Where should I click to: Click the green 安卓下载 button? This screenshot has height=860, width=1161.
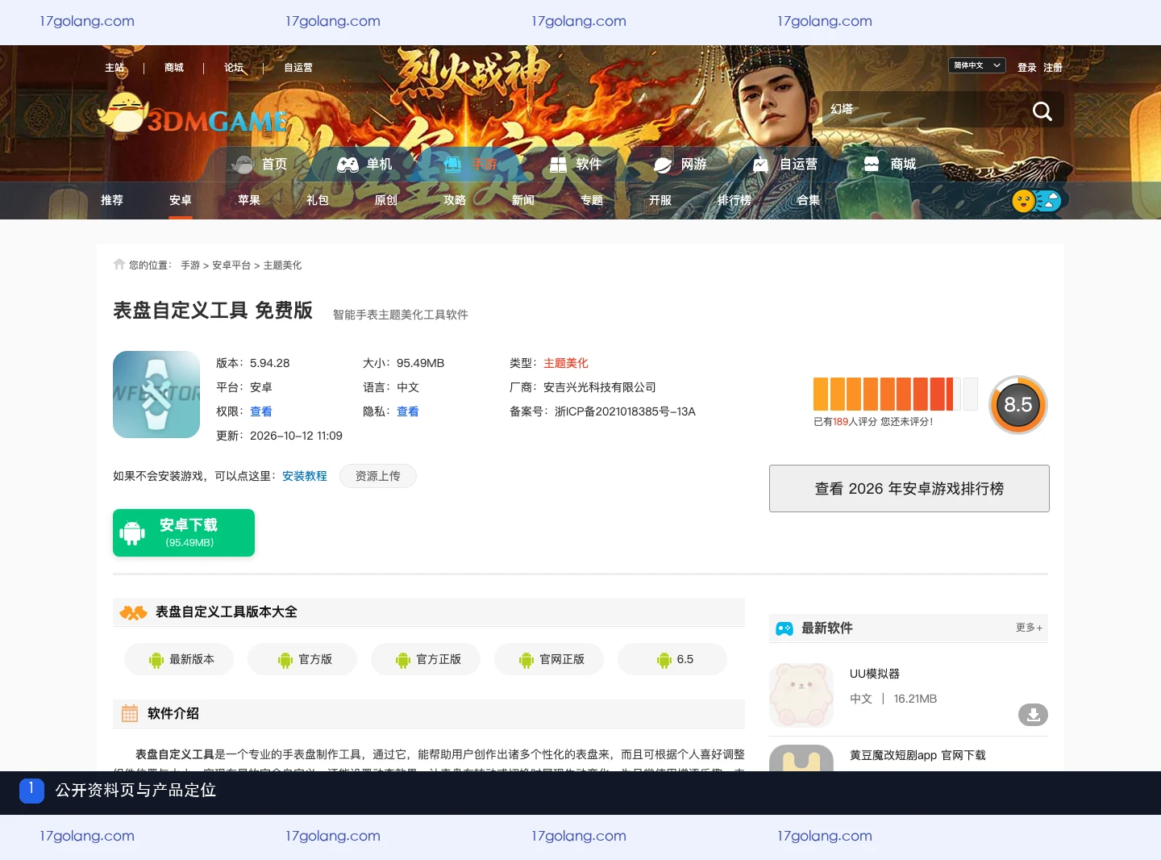(184, 532)
